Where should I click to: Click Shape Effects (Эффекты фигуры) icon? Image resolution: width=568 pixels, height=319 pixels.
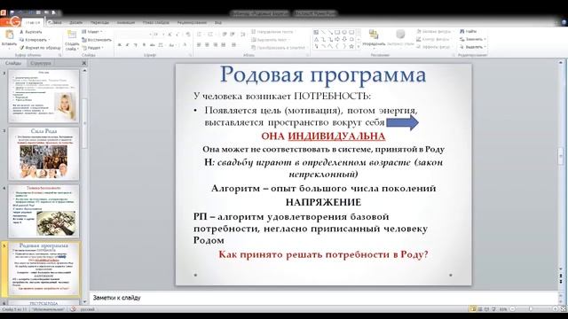pyautogui.click(x=419, y=47)
